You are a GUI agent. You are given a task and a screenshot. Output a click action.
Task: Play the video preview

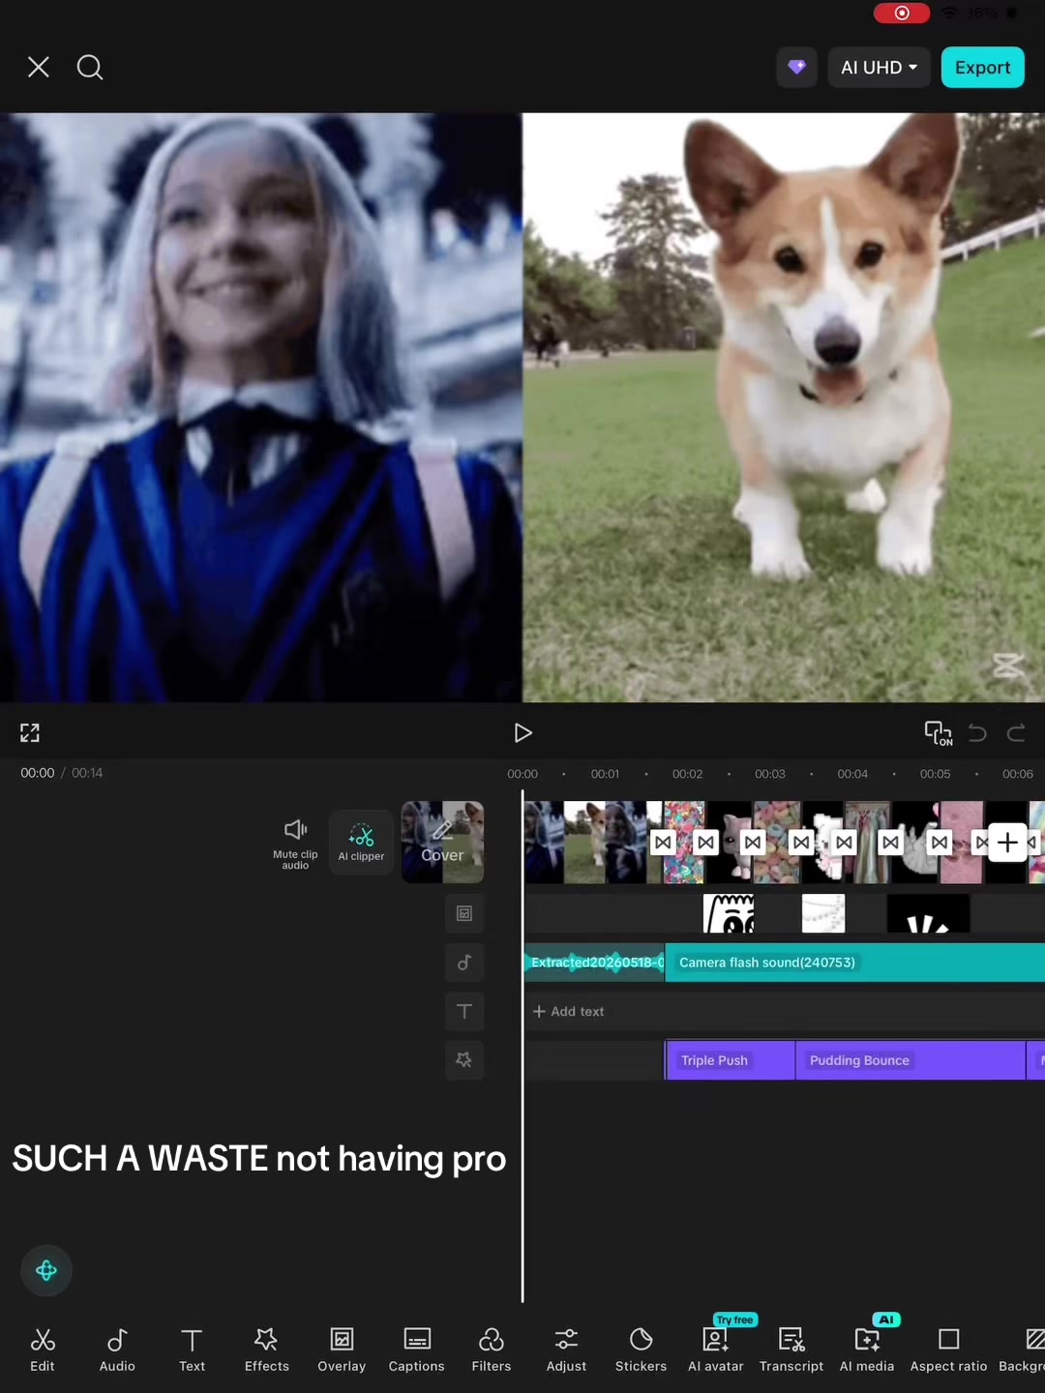coord(522,733)
